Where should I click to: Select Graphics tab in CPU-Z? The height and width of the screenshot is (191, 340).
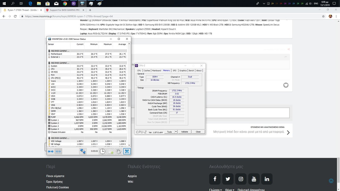click(x=183, y=71)
